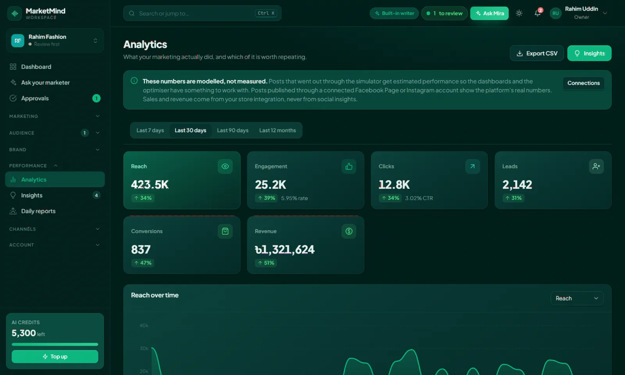Select the Last 30 days range
Image resolution: width=625 pixels, height=375 pixels.
pyautogui.click(x=190, y=130)
